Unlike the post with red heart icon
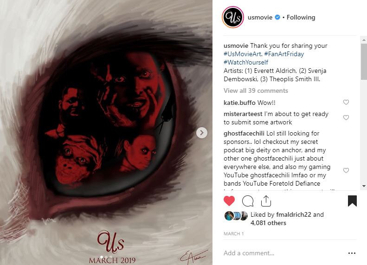The height and width of the screenshot is (265, 367). [x=229, y=201]
